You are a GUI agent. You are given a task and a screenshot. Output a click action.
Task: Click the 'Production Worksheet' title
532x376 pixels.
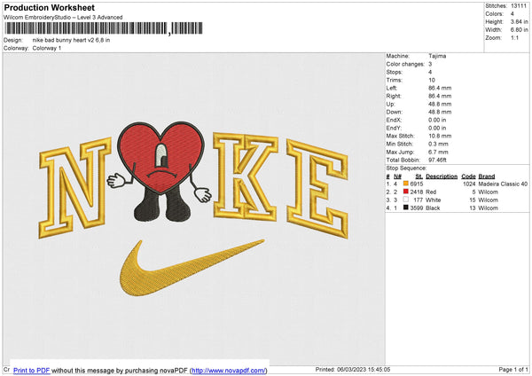pyautogui.click(x=50, y=7)
